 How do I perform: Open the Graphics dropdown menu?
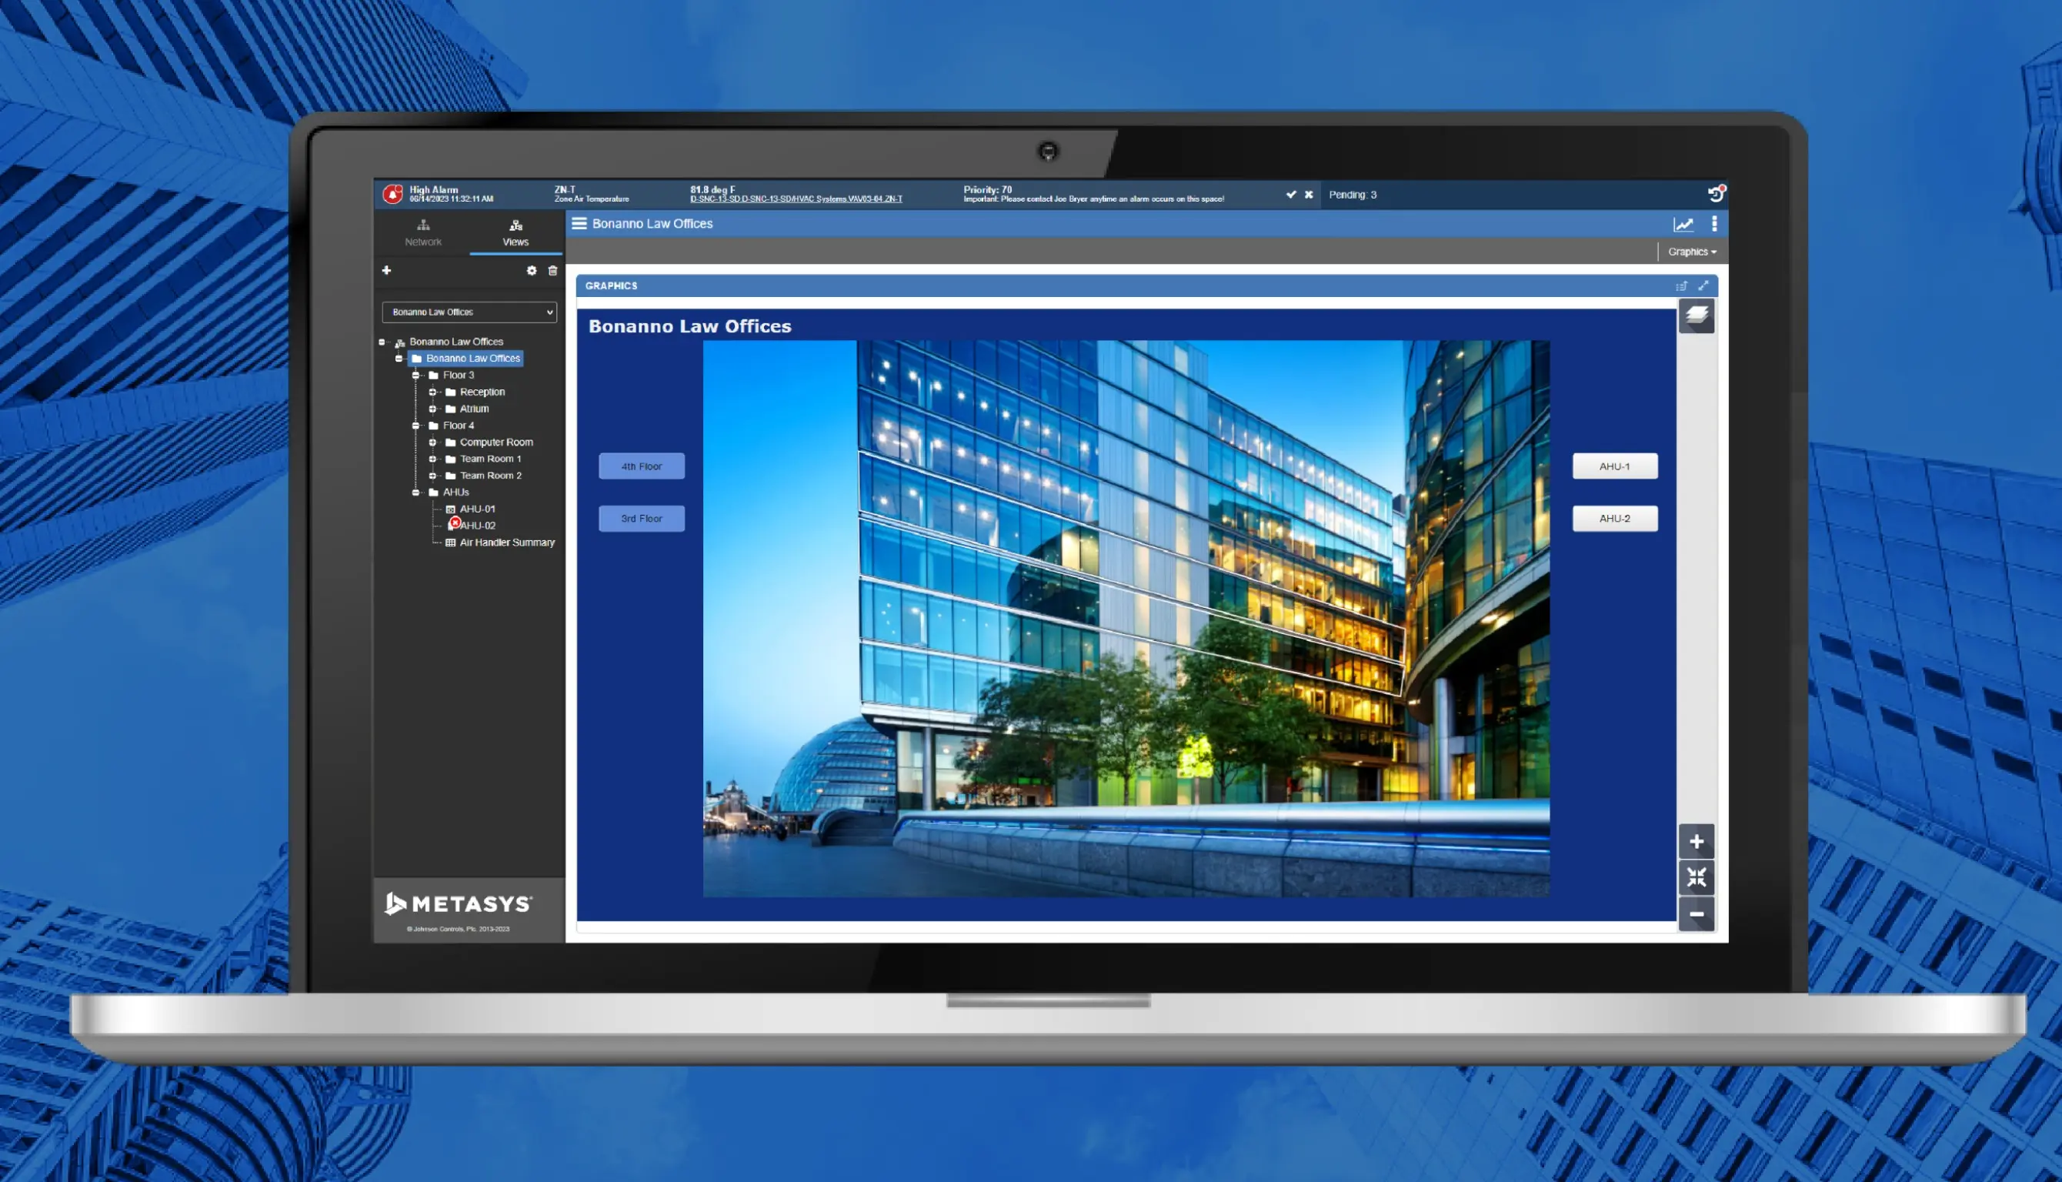tap(1690, 252)
